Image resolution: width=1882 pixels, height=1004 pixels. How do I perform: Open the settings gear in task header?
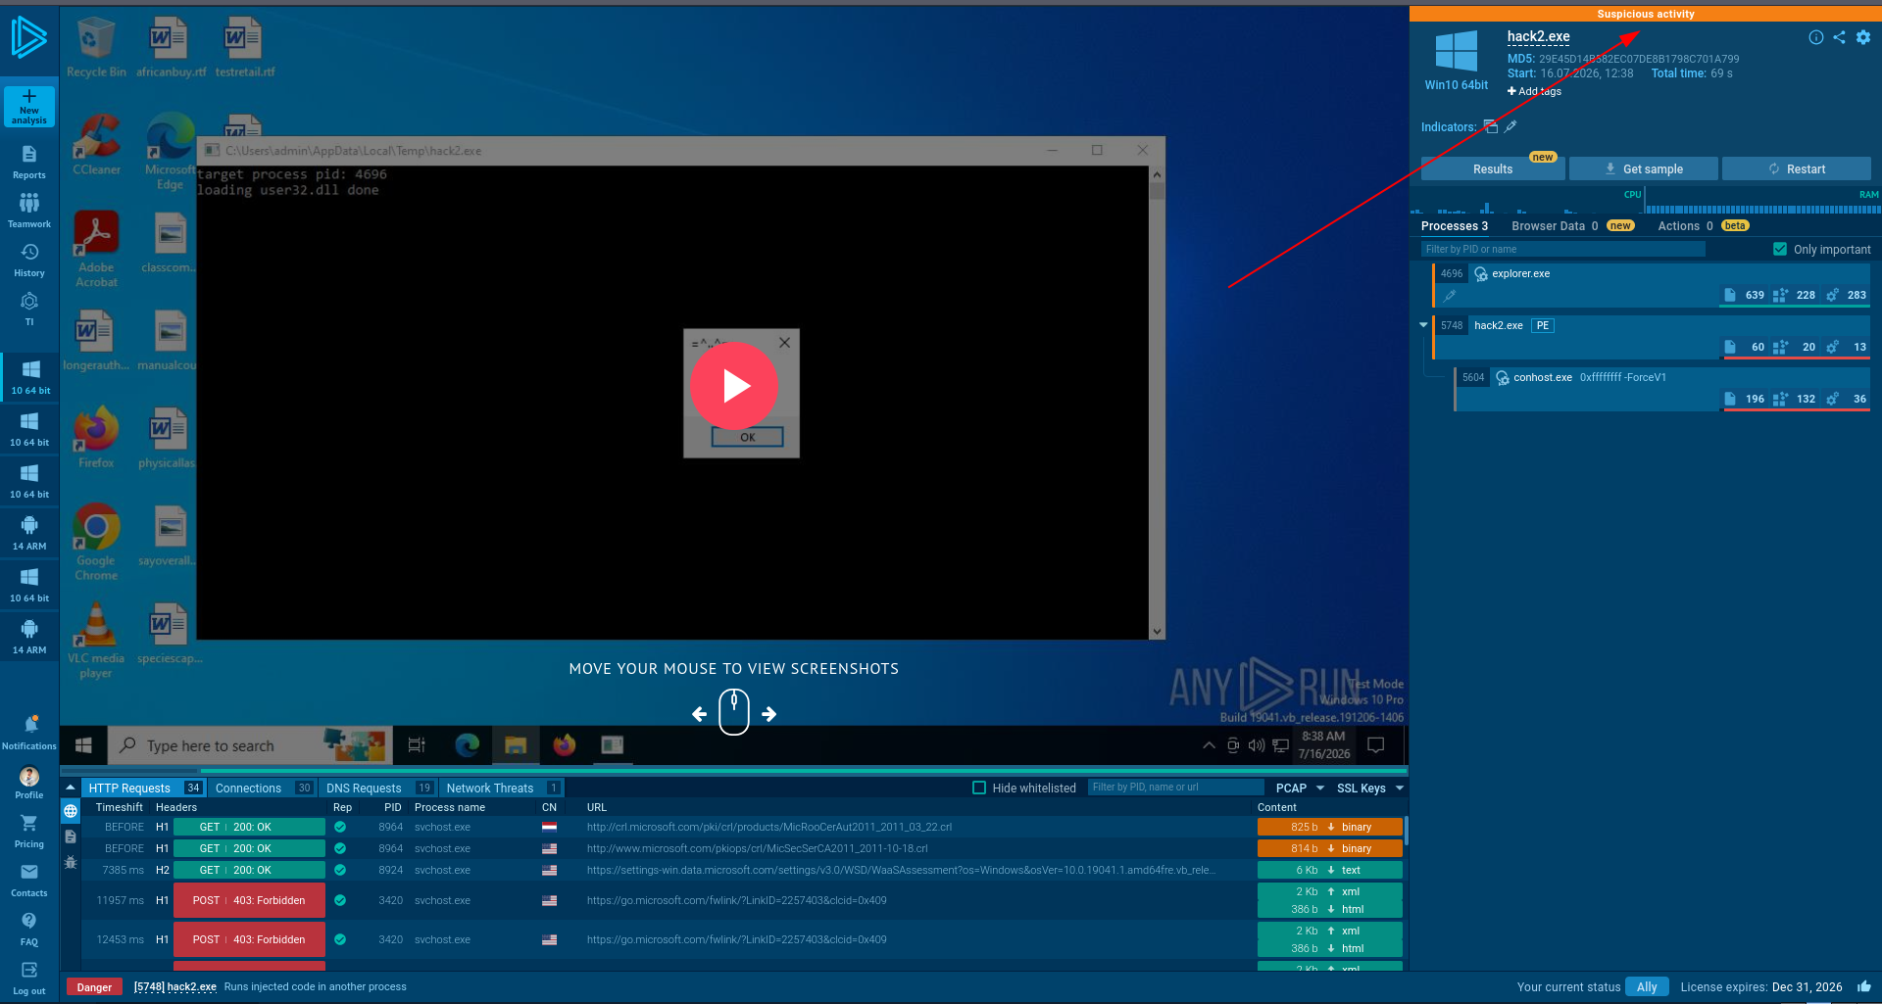(x=1863, y=37)
